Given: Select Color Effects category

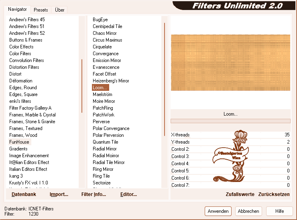Looking at the screenshot, I should [x=21, y=47].
